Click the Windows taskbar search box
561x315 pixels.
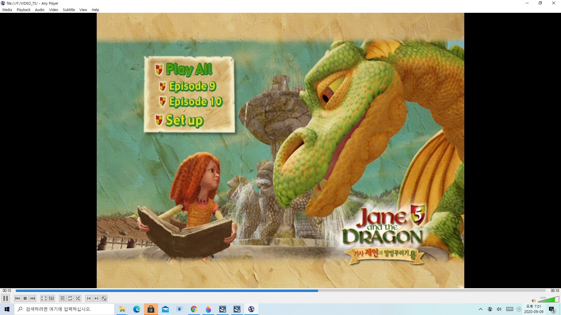[x=64, y=309]
